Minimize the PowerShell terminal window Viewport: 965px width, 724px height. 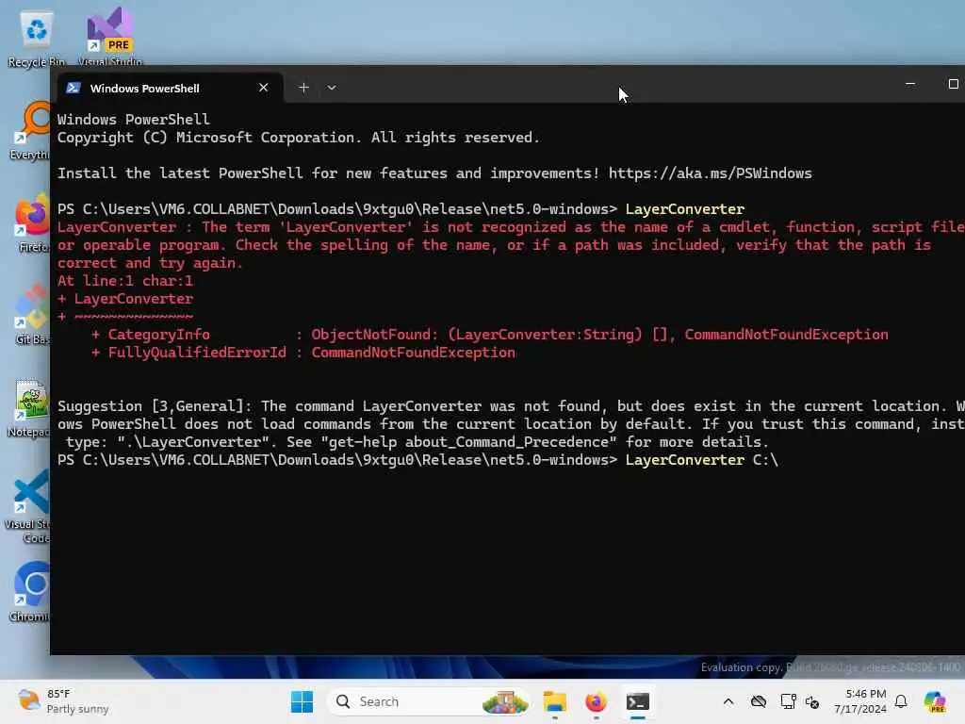(x=910, y=84)
